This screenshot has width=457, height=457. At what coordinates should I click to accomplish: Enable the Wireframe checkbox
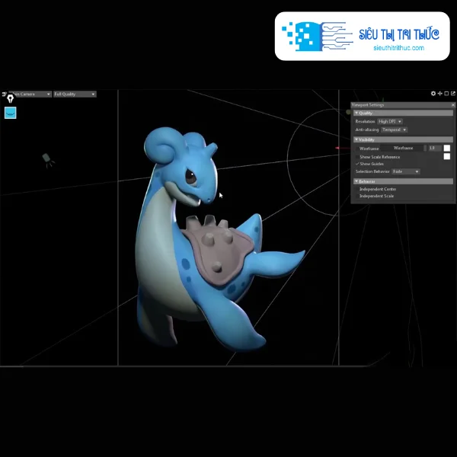[x=357, y=149]
